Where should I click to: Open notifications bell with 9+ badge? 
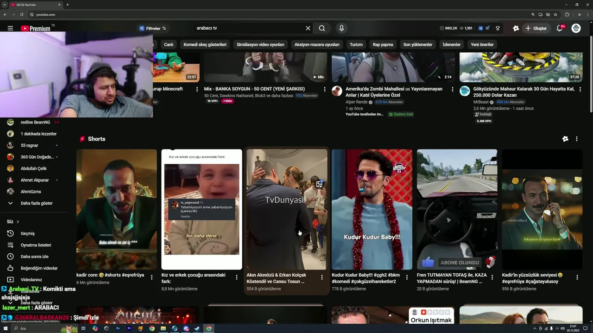point(560,28)
